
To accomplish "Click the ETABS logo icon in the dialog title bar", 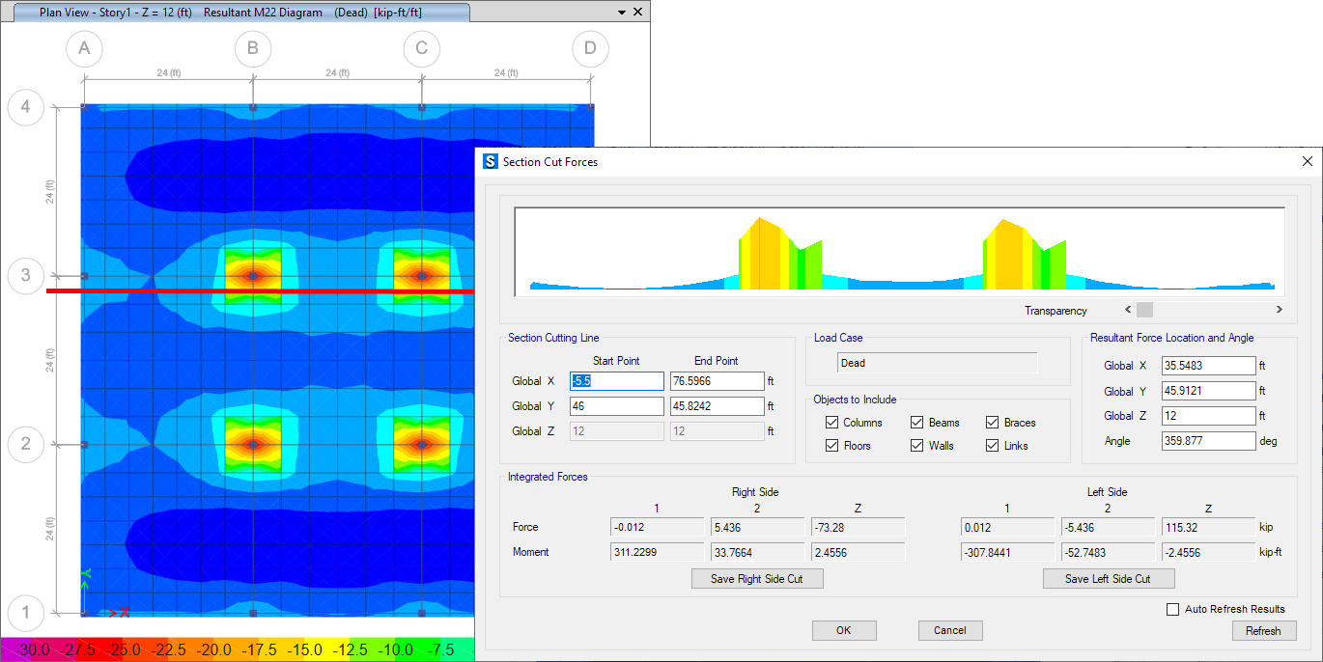I will [x=491, y=162].
